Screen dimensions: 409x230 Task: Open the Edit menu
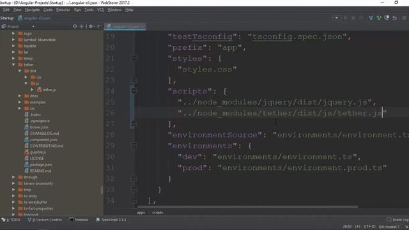6,10
